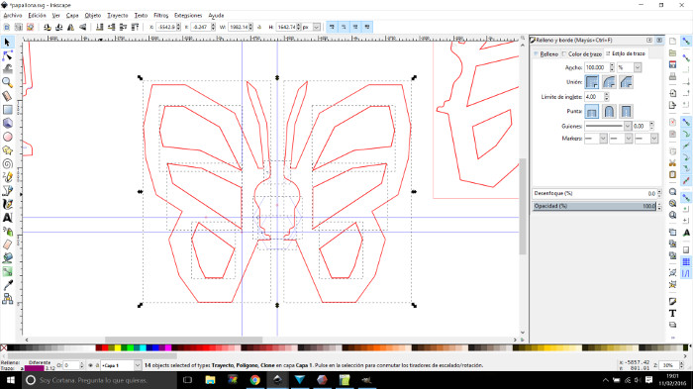Choose the Color dropper tool
This screenshot has height=389, width=693.
tap(7, 285)
